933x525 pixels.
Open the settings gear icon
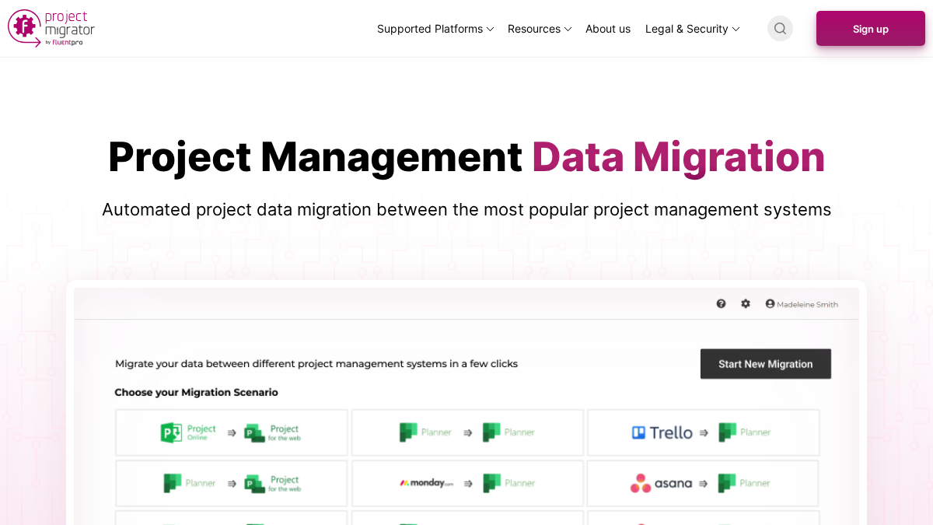point(746,303)
